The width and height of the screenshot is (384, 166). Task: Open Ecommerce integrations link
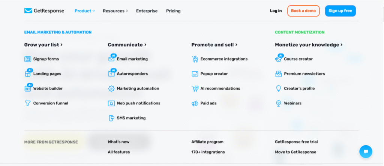[x=224, y=59]
